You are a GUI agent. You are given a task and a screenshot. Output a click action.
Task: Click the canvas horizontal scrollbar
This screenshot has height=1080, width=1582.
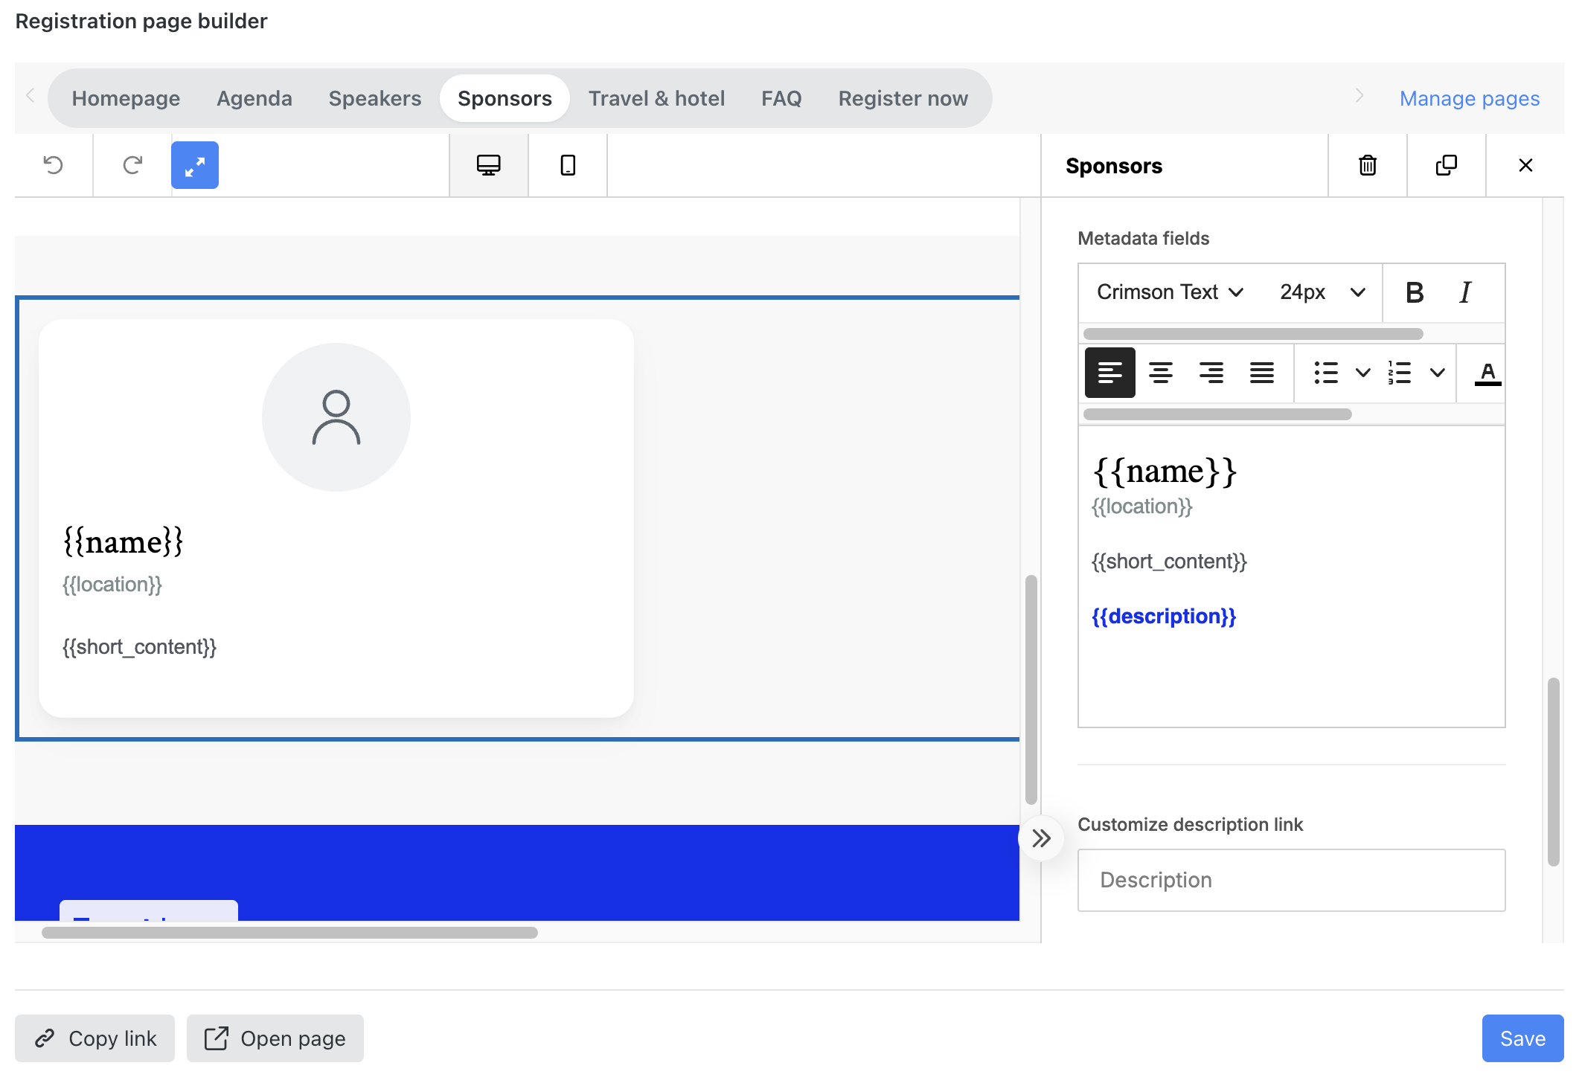[x=289, y=933]
